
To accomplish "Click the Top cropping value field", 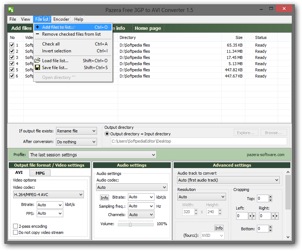I will (x=263, y=198).
